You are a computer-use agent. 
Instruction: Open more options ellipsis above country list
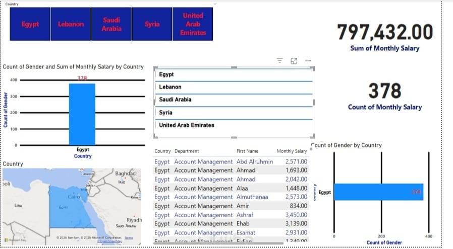[x=308, y=60]
